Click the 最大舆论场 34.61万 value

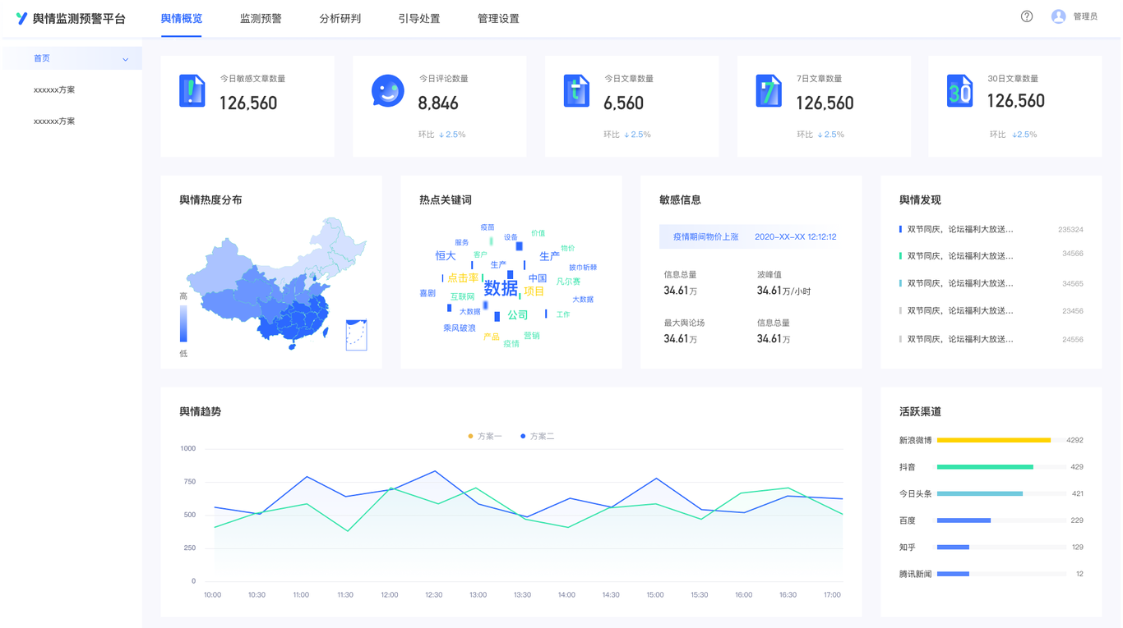(x=681, y=339)
